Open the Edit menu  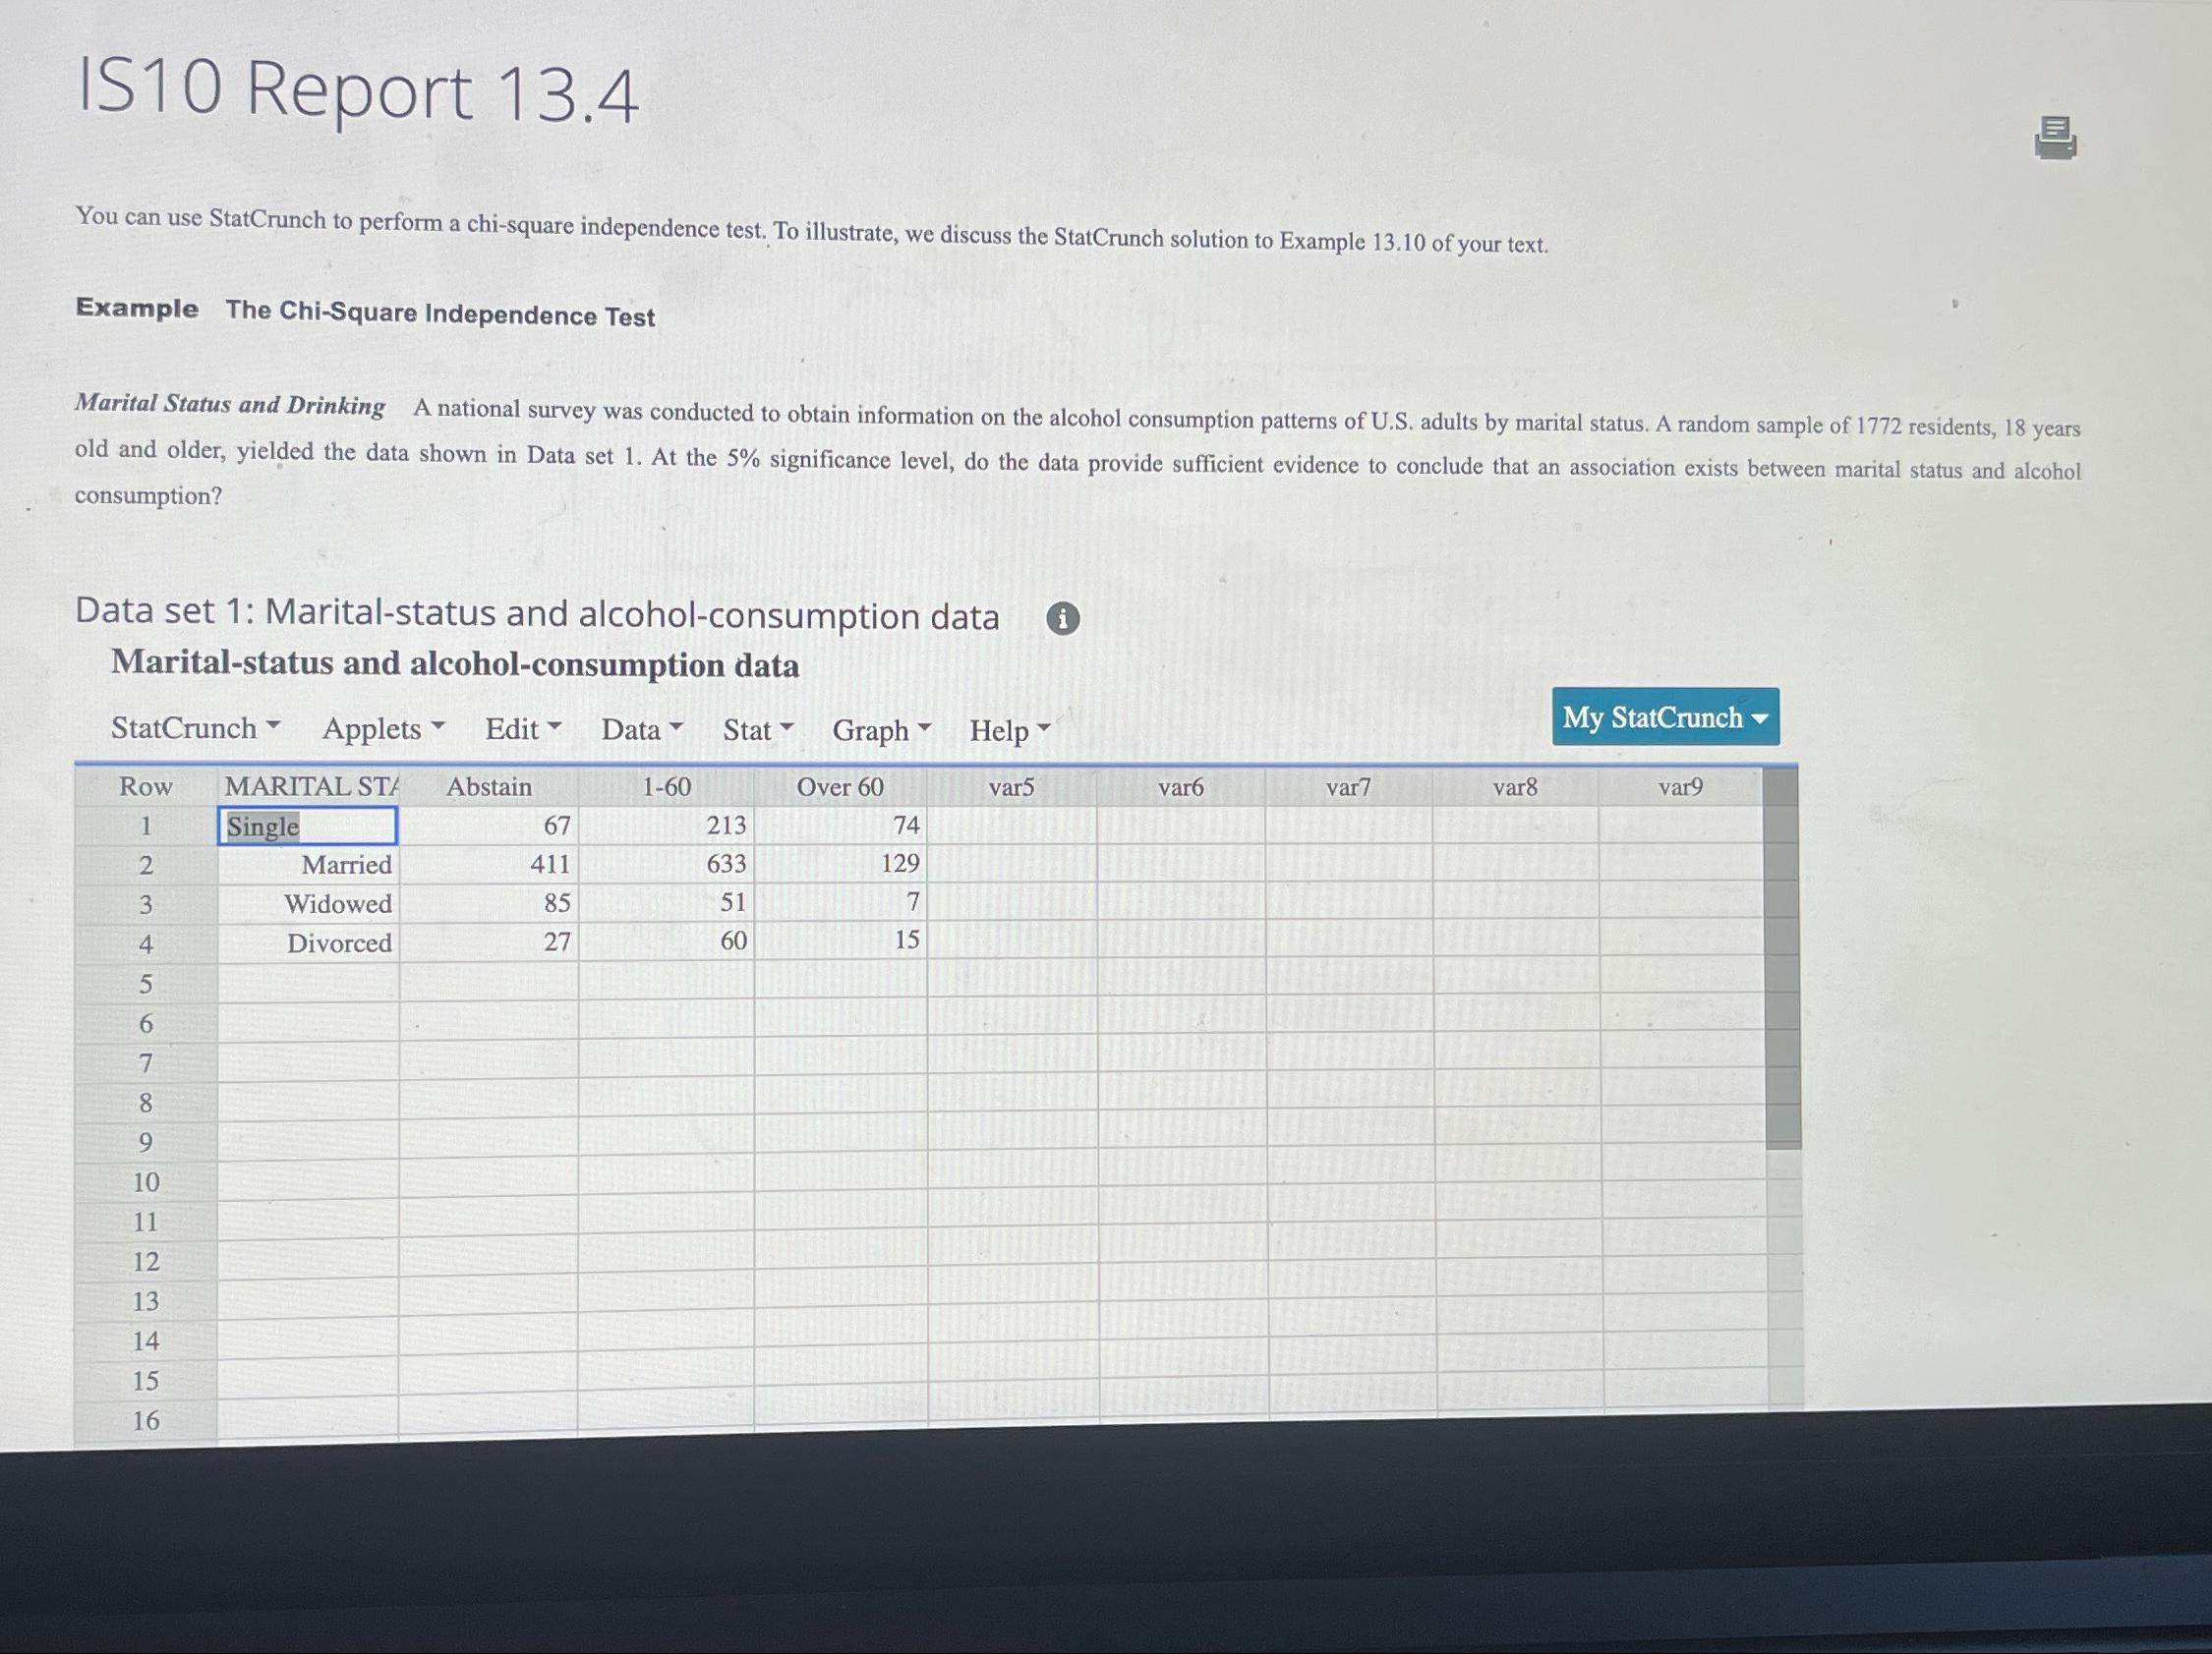[523, 729]
